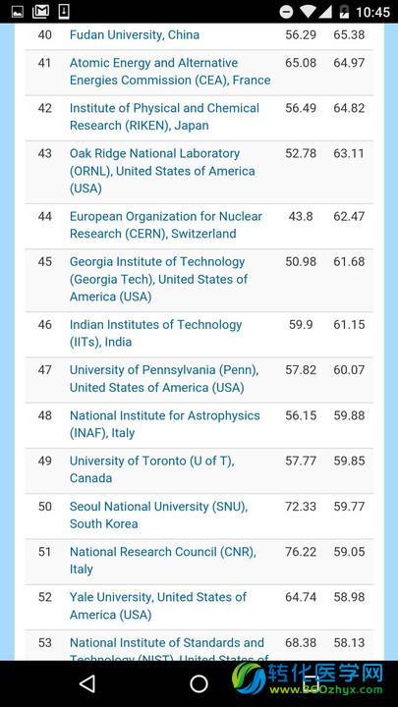The image size is (398, 707).
Task: Open the Yale University link
Action: [x=158, y=606]
